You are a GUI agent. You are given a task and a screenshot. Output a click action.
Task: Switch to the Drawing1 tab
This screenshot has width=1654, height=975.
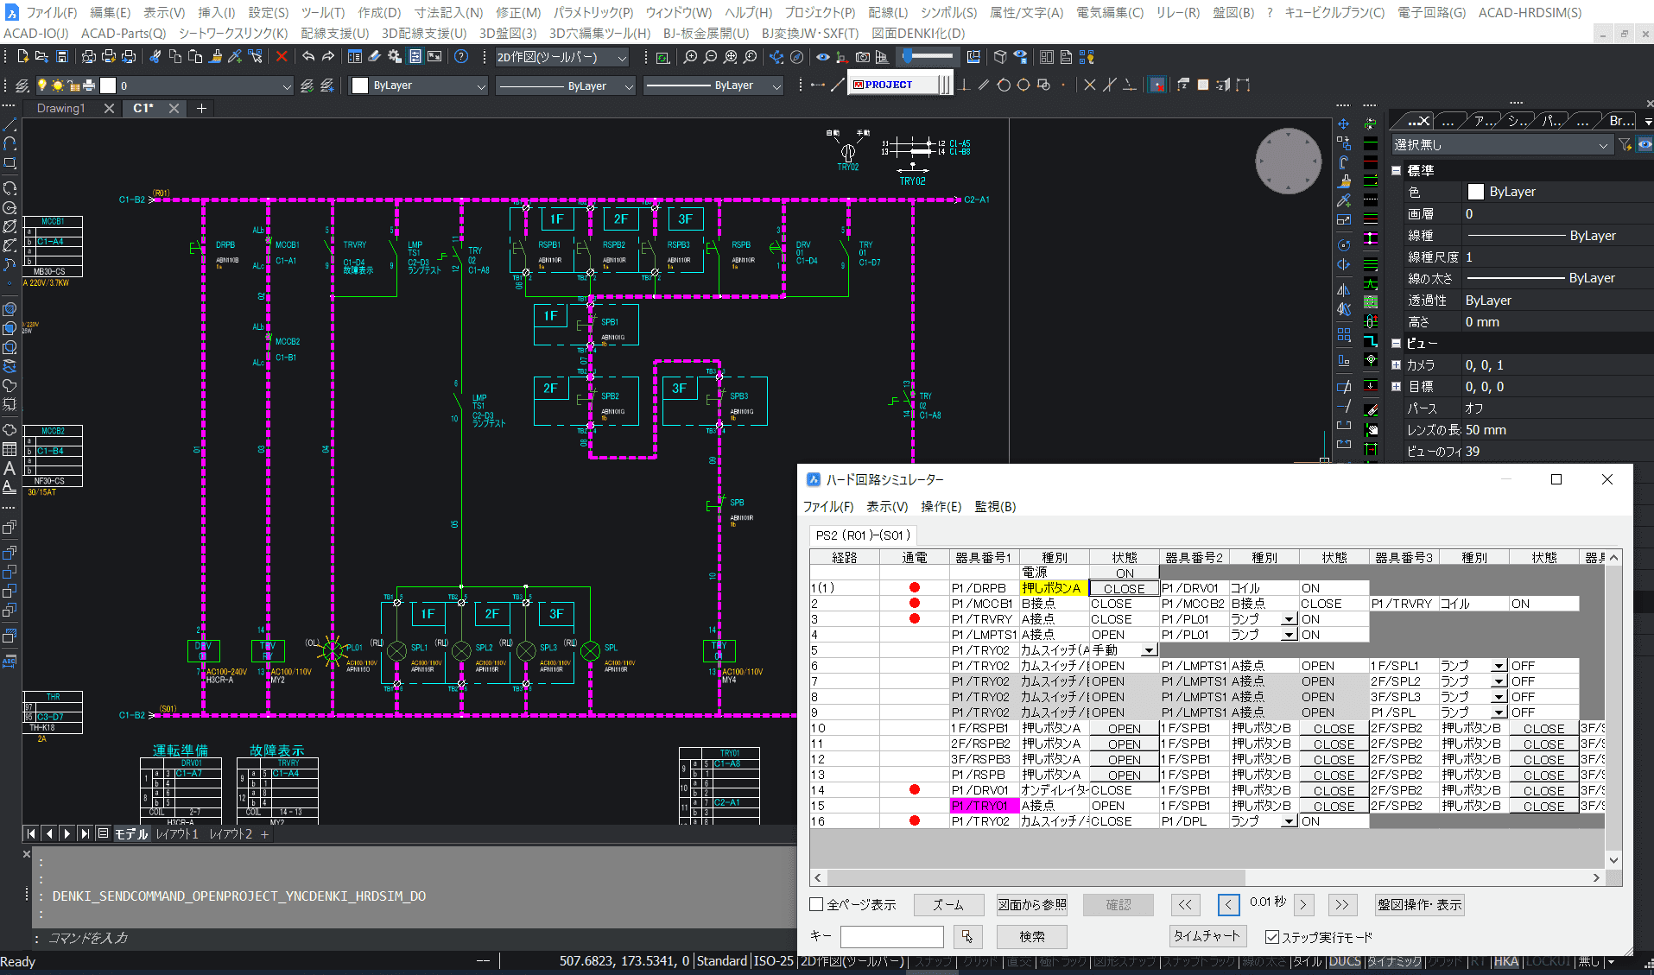60,108
